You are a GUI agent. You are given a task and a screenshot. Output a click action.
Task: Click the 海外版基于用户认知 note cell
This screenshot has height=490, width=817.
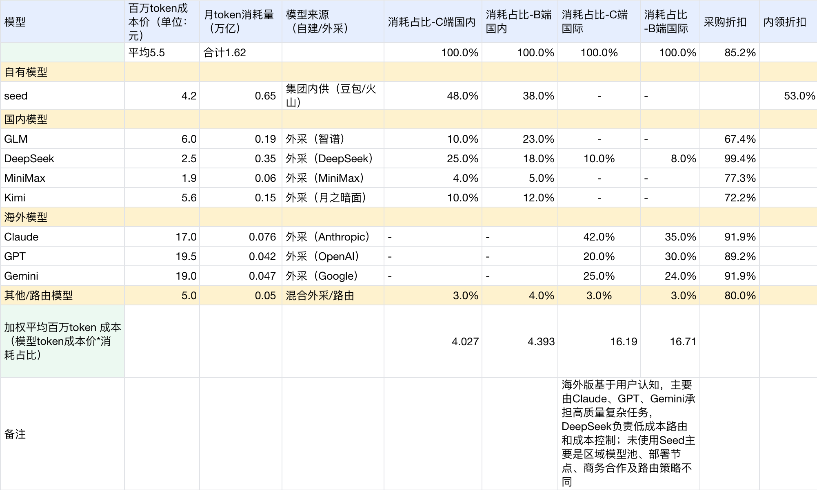629,434
